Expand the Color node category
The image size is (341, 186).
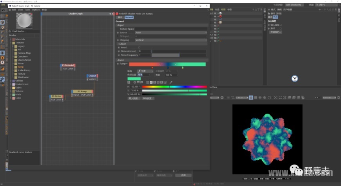coord(11,98)
